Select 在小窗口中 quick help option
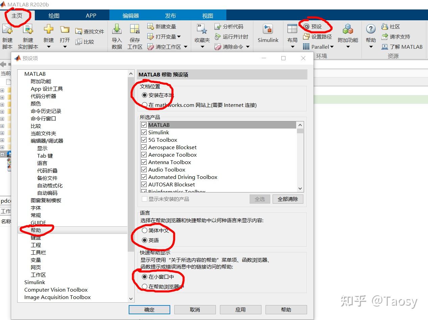This screenshot has width=428, height=320. 145,277
